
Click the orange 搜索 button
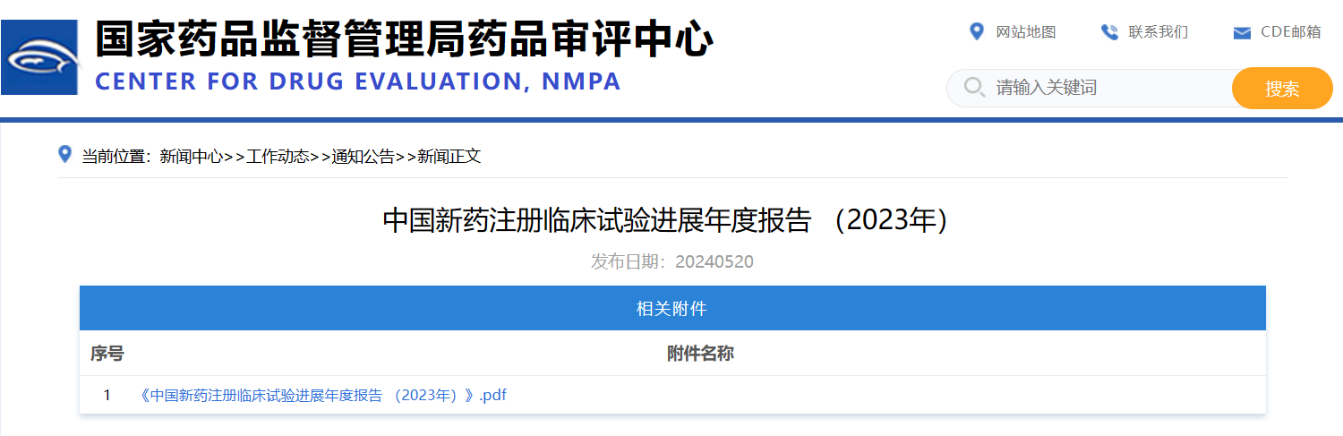click(1282, 88)
